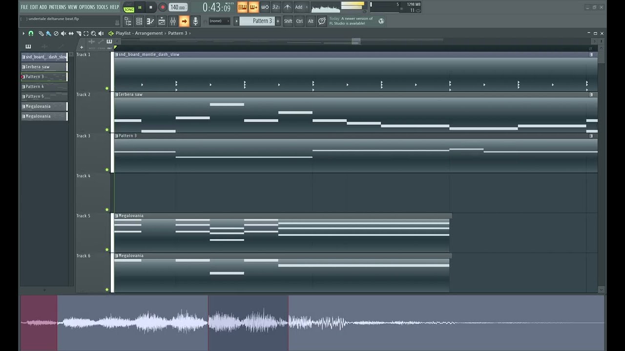Toggle typing keyboard to piano
Viewport: 625px width, 351px height.
tap(242, 7)
